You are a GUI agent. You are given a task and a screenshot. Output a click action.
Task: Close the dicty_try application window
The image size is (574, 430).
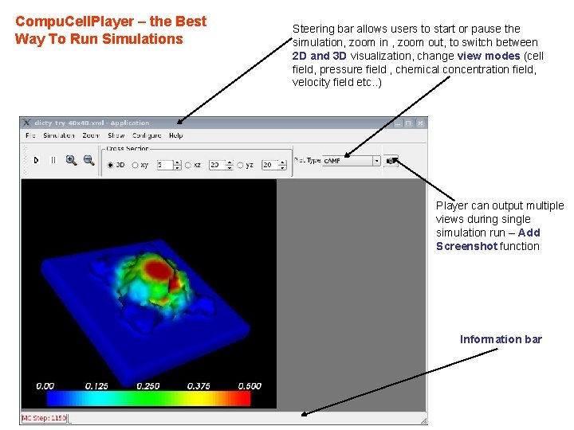pos(420,123)
